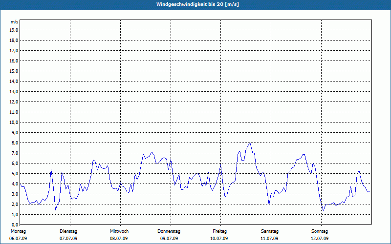This screenshot has height=244, width=391.
Task: Click the 'Sonntag' day label
Action: [x=320, y=231]
